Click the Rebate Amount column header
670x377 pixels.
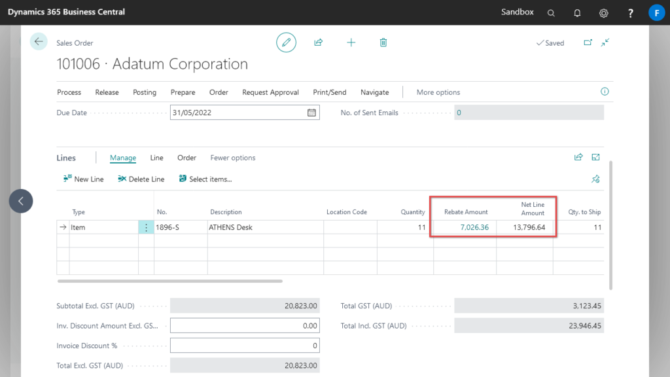point(466,212)
